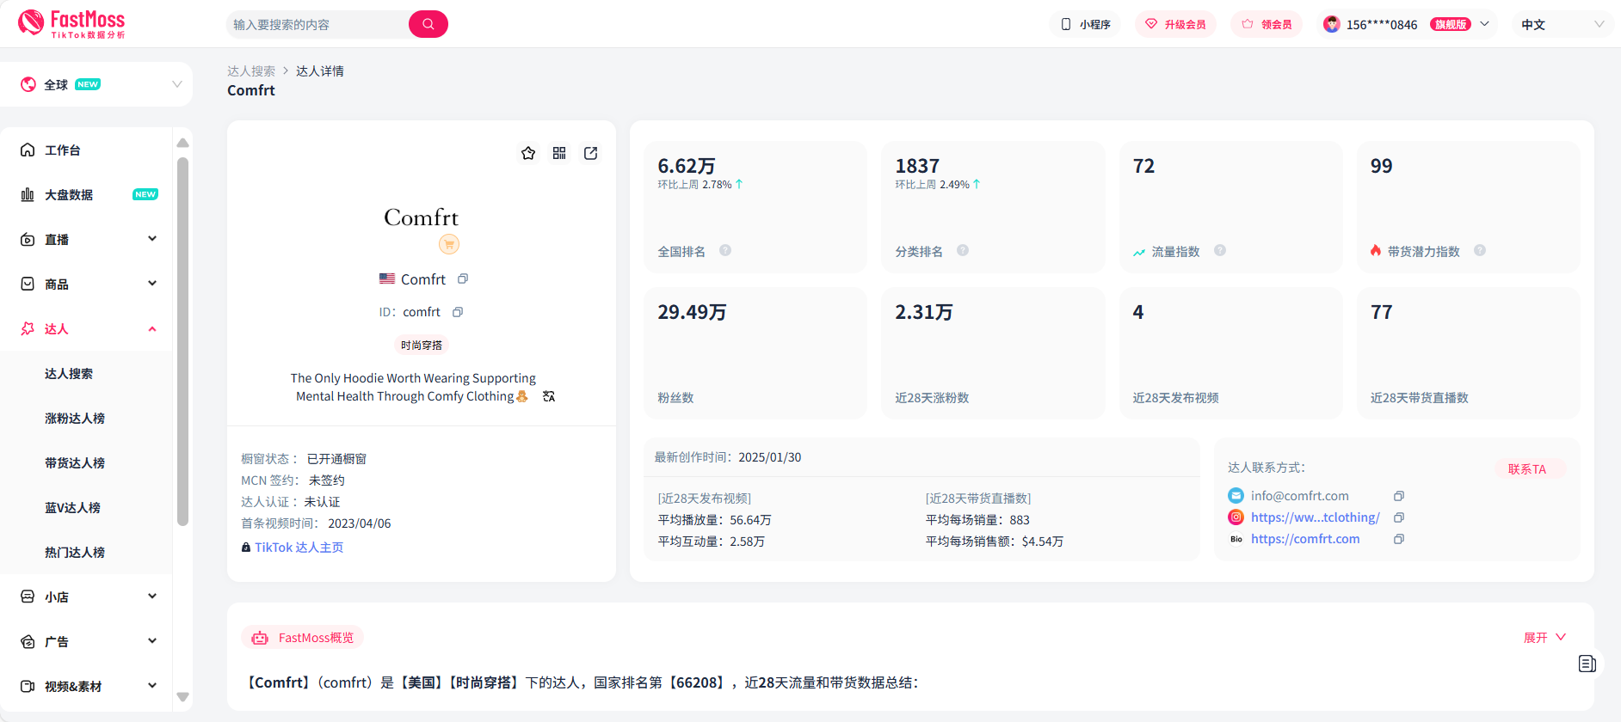Click the user avatar icon
Image resolution: width=1621 pixels, height=722 pixels.
1332,24
